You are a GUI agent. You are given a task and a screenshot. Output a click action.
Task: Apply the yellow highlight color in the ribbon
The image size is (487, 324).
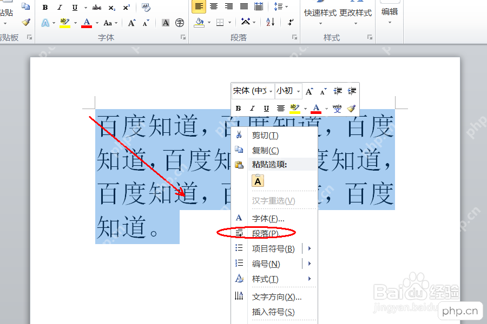pyautogui.click(x=65, y=23)
